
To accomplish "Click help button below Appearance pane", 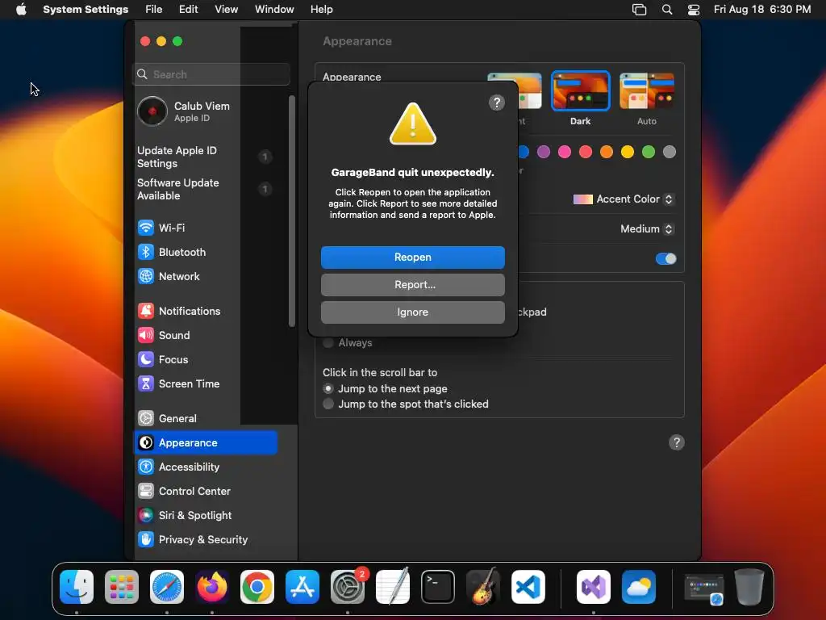I will [x=677, y=443].
